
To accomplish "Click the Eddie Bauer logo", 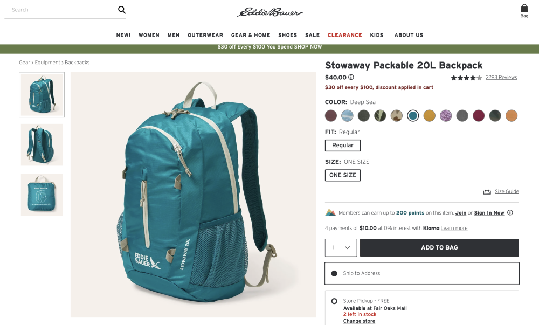I will pyautogui.click(x=269, y=12).
